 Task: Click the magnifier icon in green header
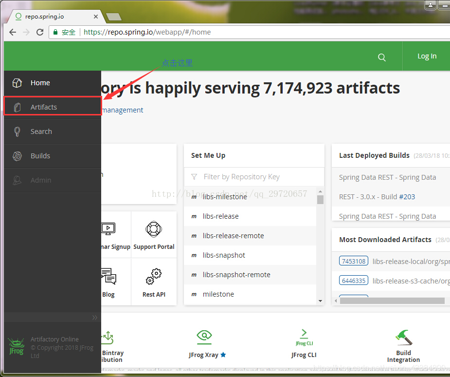(x=382, y=57)
